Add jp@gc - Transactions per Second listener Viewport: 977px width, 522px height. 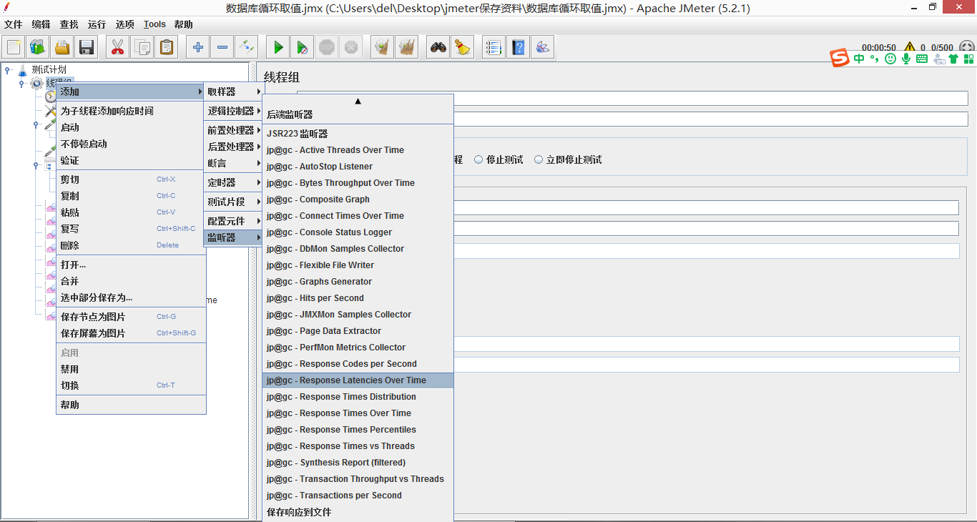358,496
